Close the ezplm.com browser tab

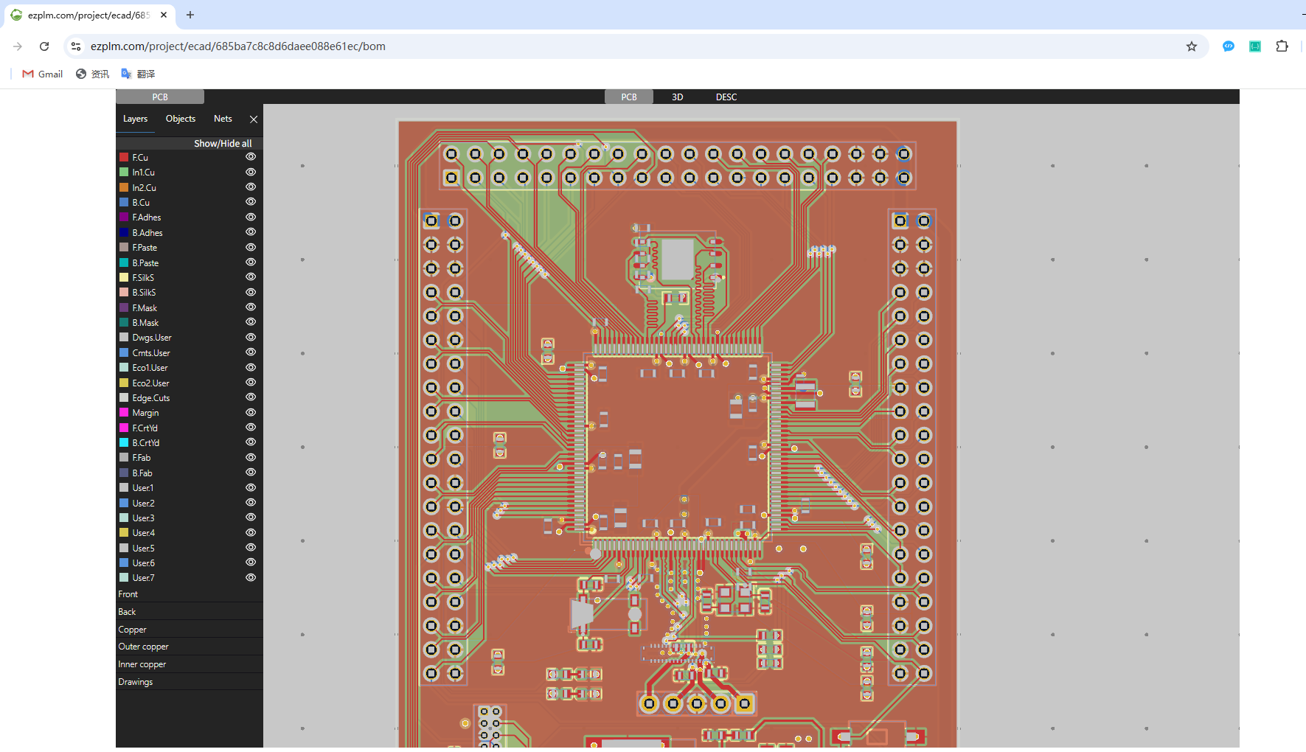(164, 15)
